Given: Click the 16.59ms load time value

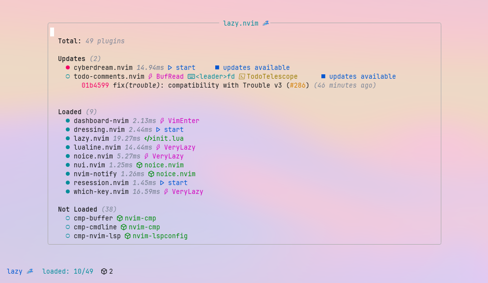Looking at the screenshot, I should click(x=146, y=191).
